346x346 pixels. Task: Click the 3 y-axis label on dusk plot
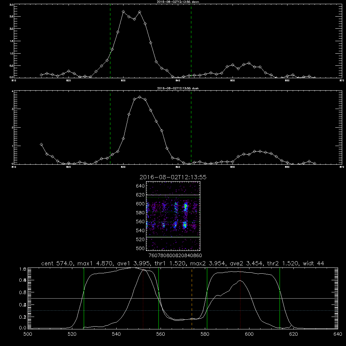[12, 109]
